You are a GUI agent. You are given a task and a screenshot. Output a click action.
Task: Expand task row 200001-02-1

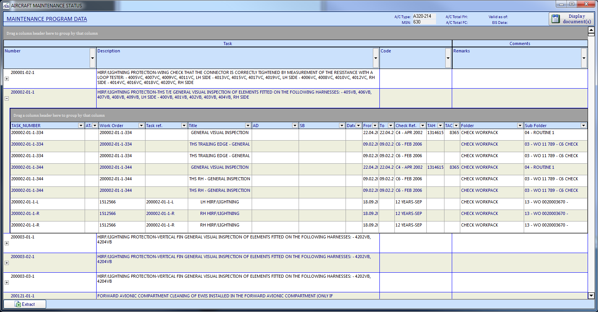pos(6,79)
